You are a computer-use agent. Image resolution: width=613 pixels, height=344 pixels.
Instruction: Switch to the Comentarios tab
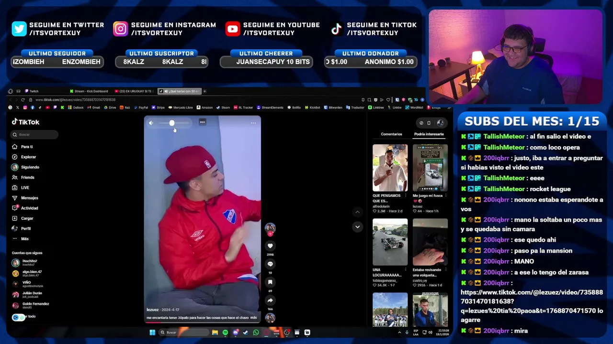pos(391,134)
